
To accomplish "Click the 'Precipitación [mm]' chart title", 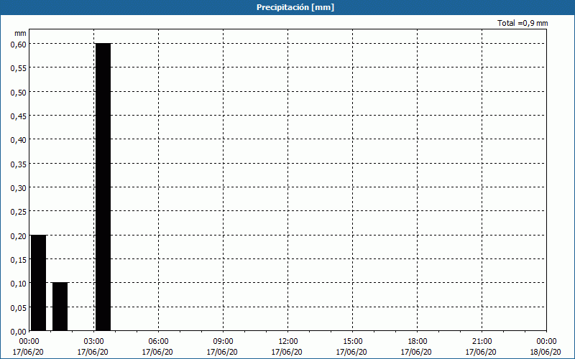I will pos(295,7).
